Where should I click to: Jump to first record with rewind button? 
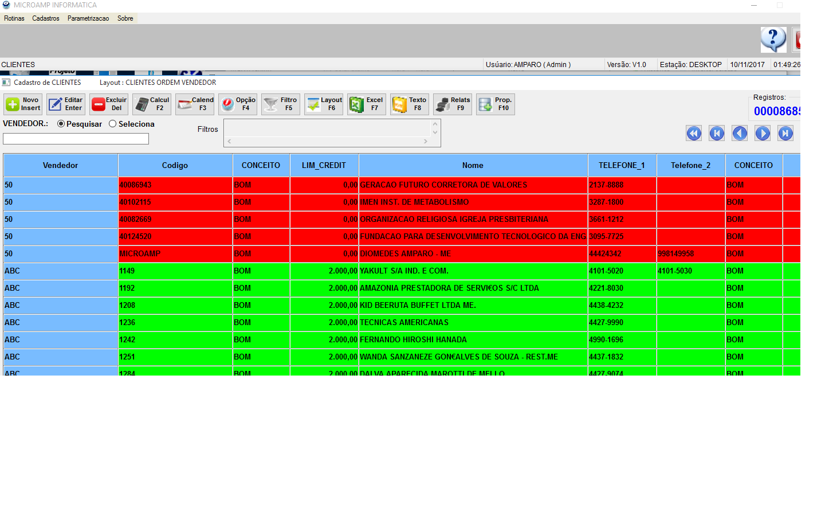click(694, 134)
